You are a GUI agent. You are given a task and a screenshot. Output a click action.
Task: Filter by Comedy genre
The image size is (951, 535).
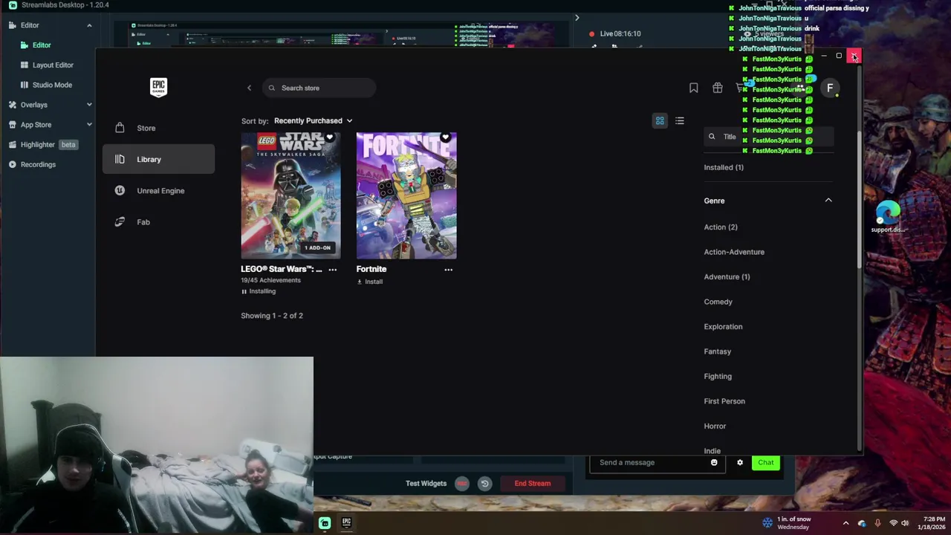point(718,302)
